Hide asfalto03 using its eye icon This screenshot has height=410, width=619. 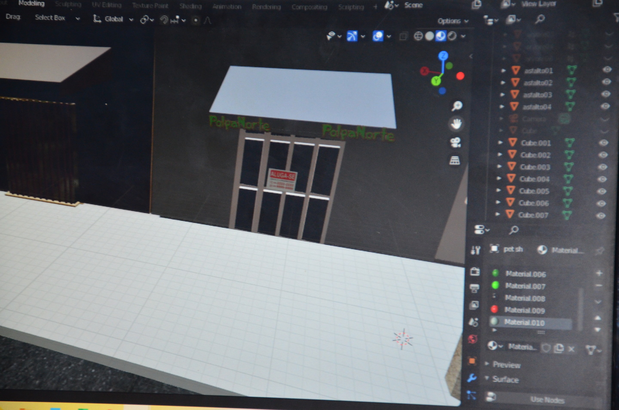[x=606, y=94]
